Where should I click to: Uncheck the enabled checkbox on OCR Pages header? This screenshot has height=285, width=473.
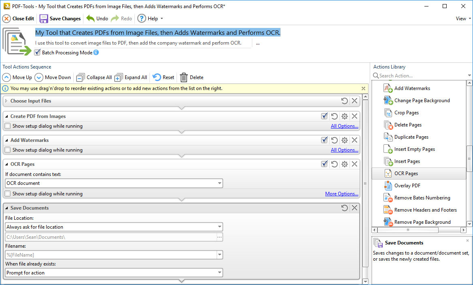coord(324,164)
